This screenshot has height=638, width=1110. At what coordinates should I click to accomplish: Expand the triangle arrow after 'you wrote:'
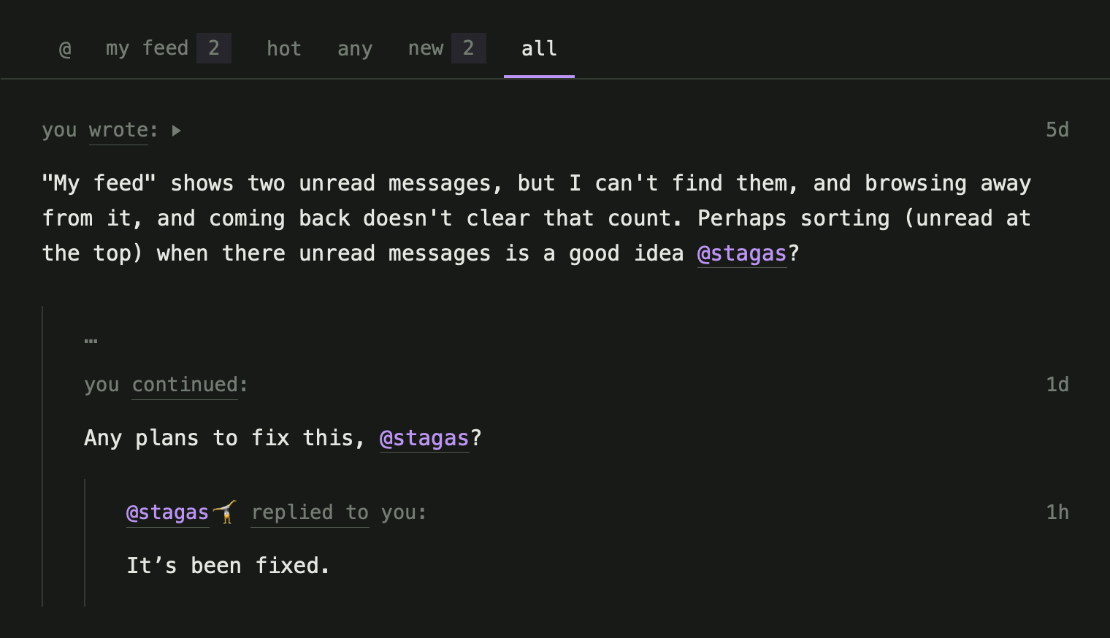176,131
